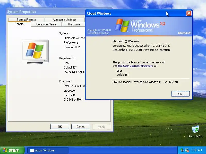Click the Windows XP flag logo in About banner

[122, 25]
